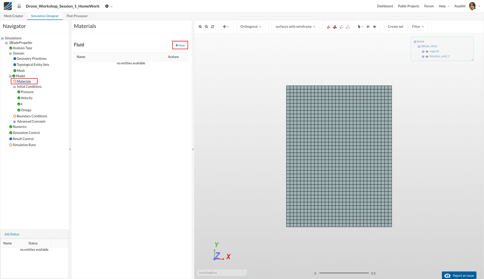
Task: Switch to the Post-Processor tab
Action: click(x=77, y=16)
